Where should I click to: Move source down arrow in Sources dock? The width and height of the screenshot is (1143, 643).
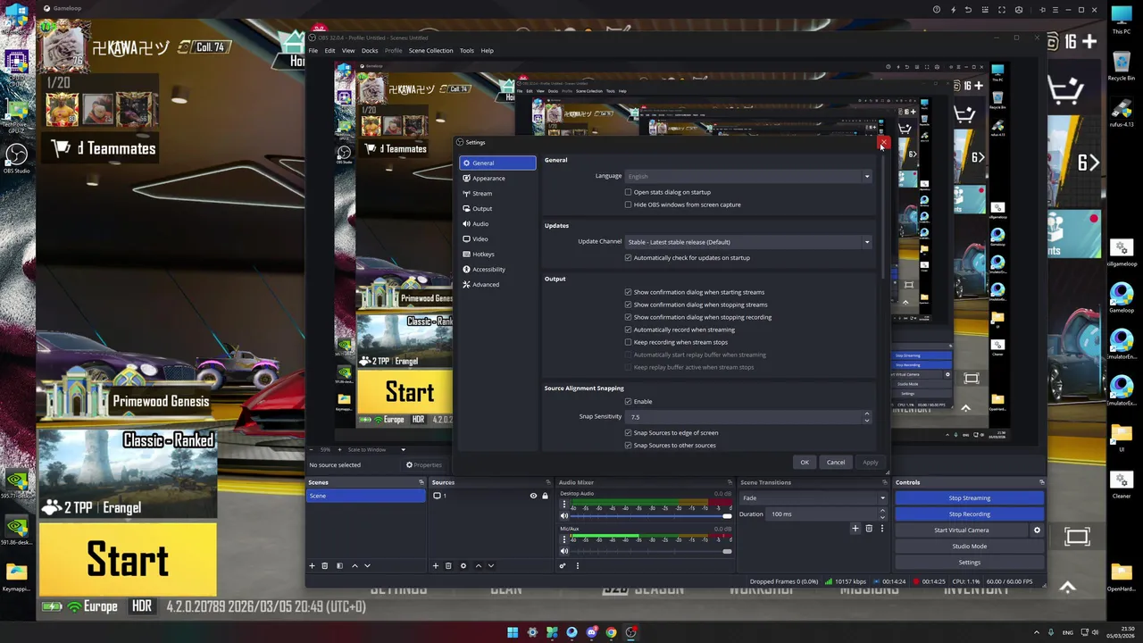[x=490, y=565]
